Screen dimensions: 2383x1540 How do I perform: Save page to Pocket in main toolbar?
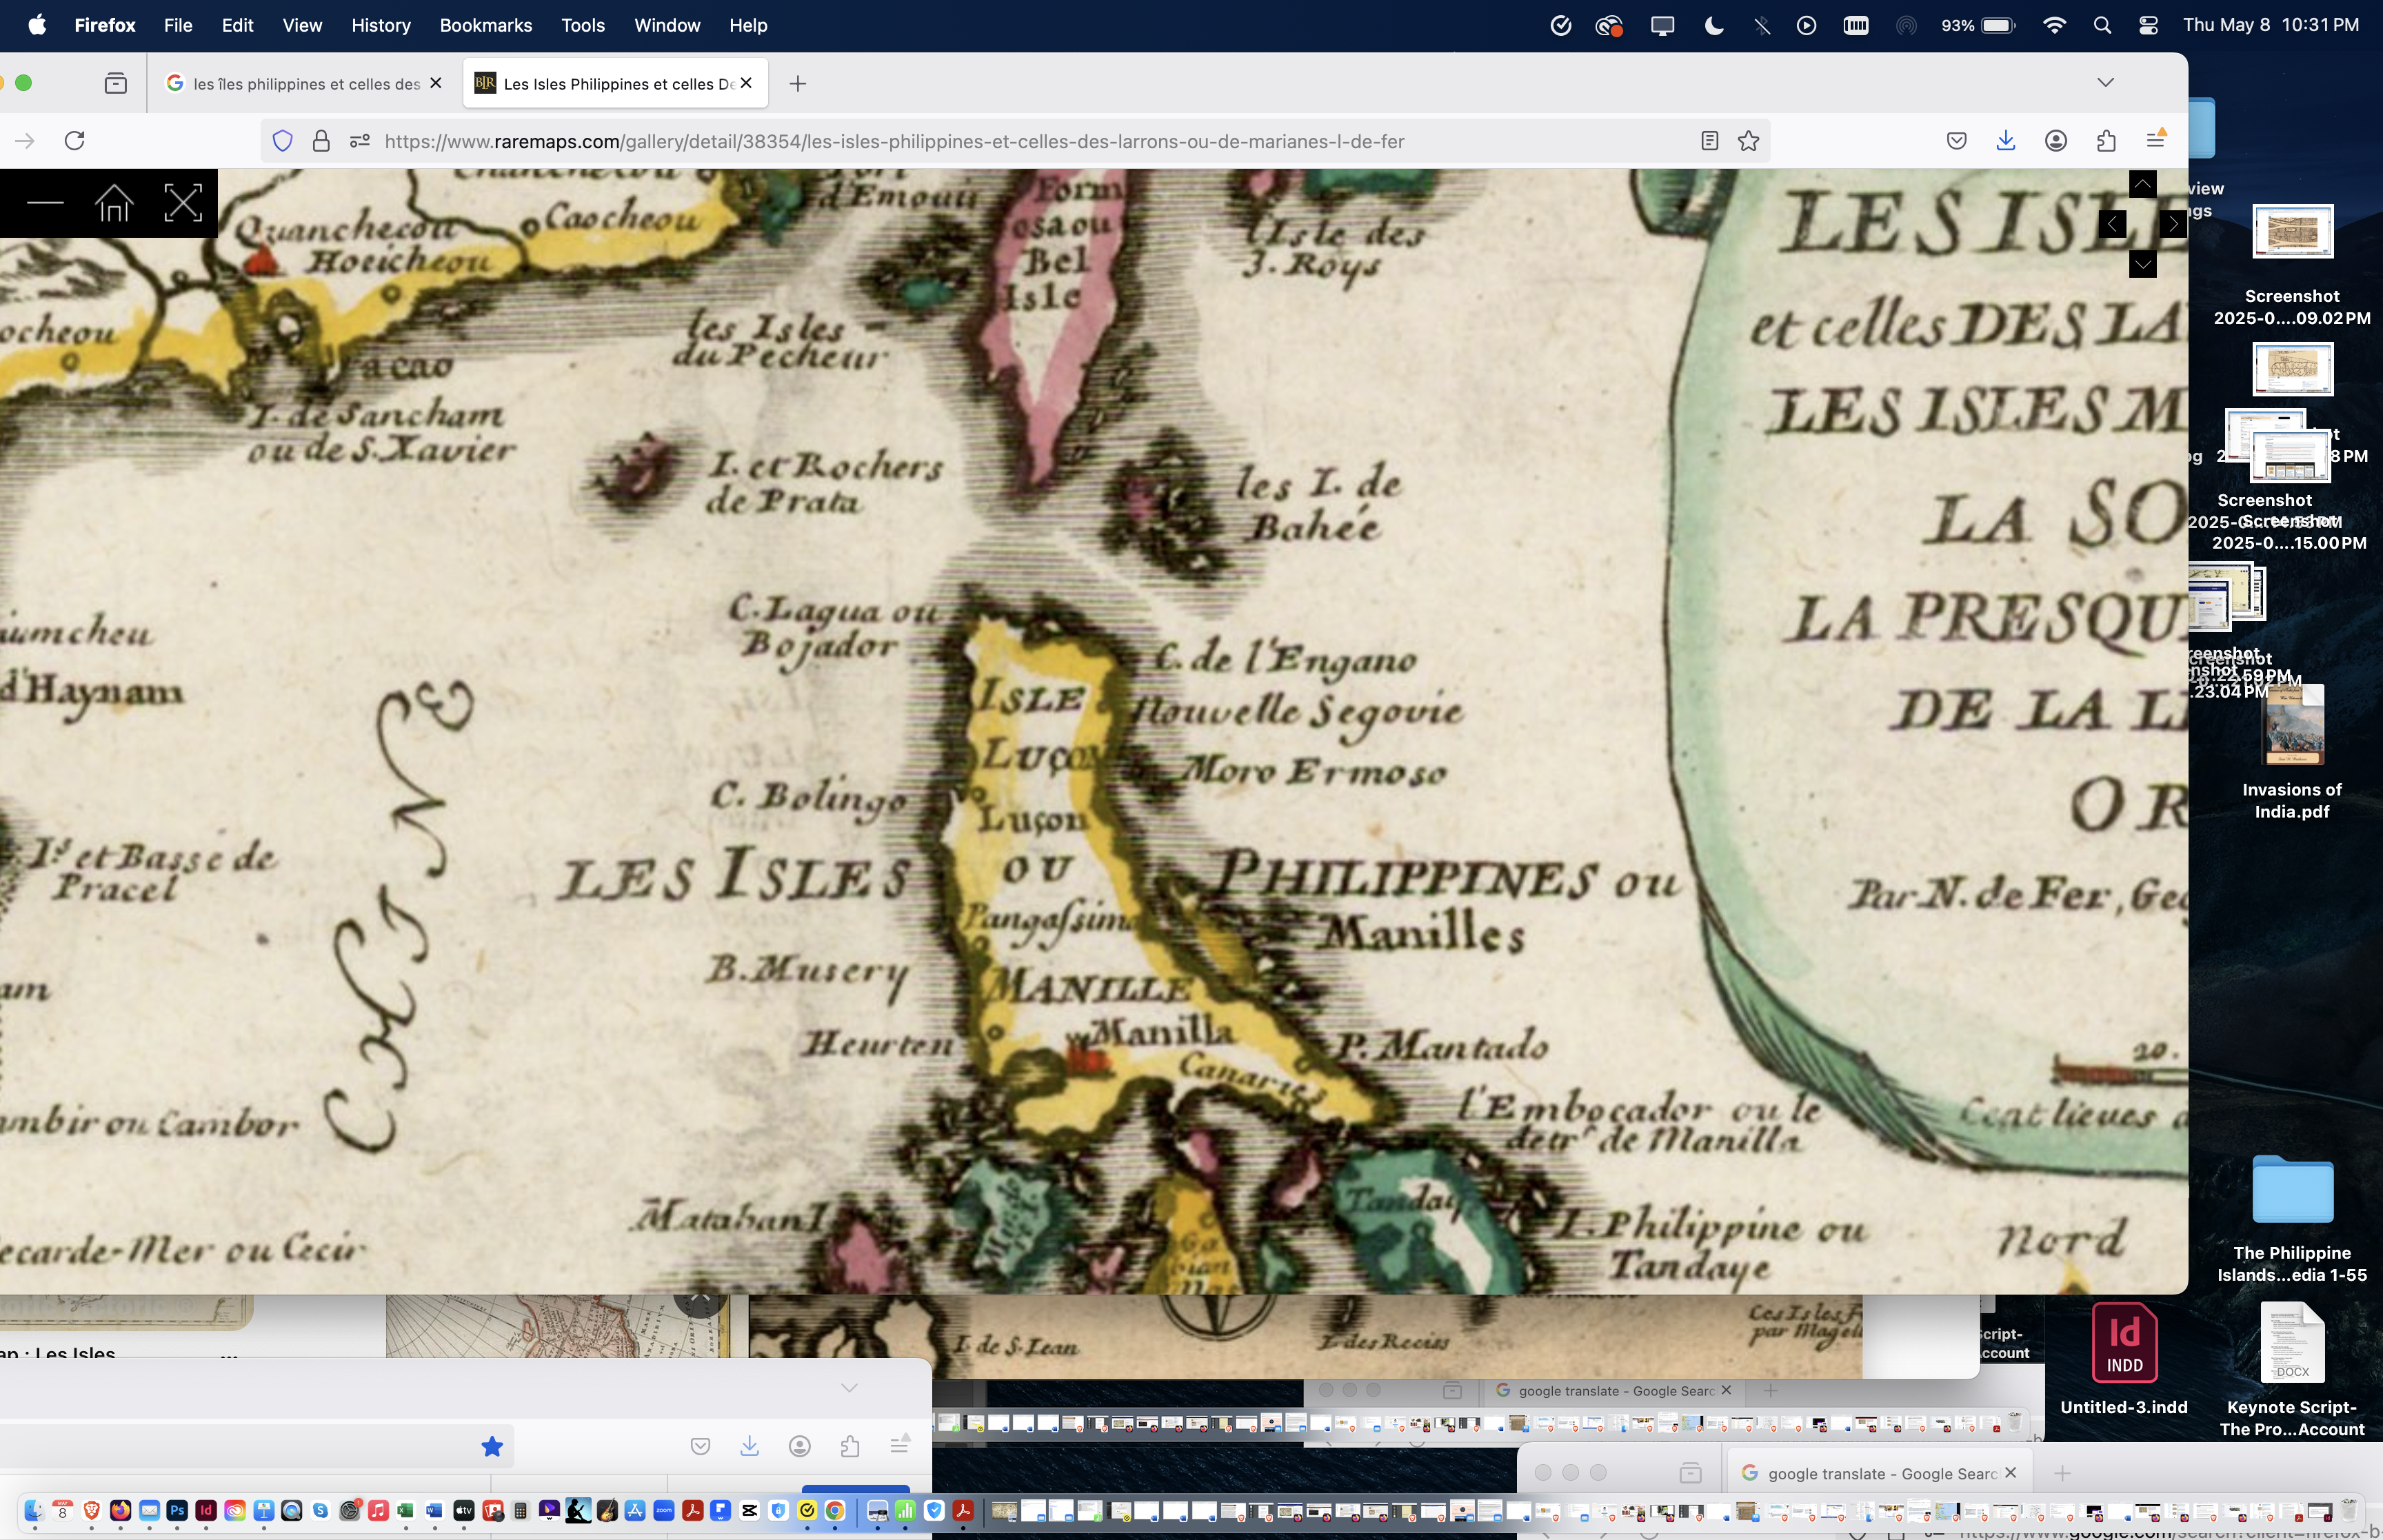coord(1957,141)
